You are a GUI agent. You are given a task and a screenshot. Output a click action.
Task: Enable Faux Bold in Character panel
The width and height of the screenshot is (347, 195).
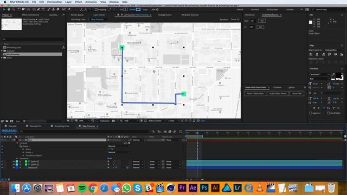click(314, 108)
